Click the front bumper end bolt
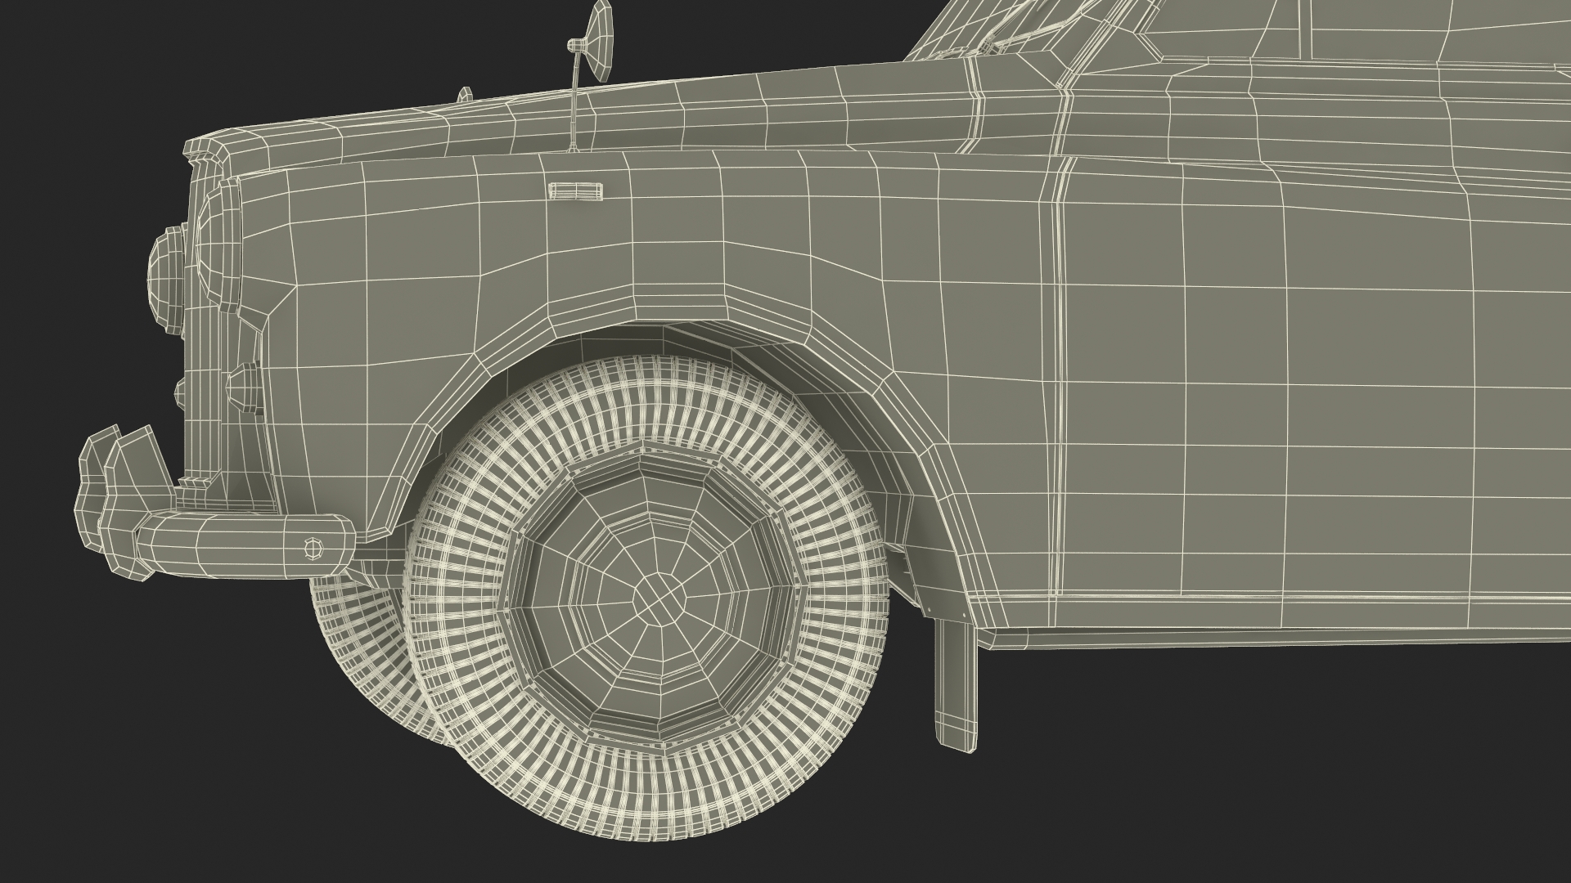 313,547
